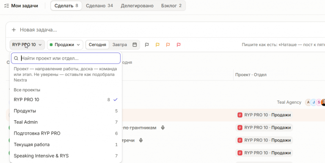Choose RYP PRO 10 in project list
This screenshot has width=325, height=163.
(66, 99)
